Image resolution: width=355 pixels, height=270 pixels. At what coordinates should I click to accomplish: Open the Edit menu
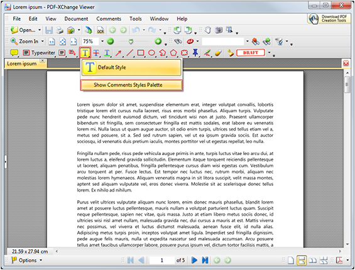click(x=33, y=19)
